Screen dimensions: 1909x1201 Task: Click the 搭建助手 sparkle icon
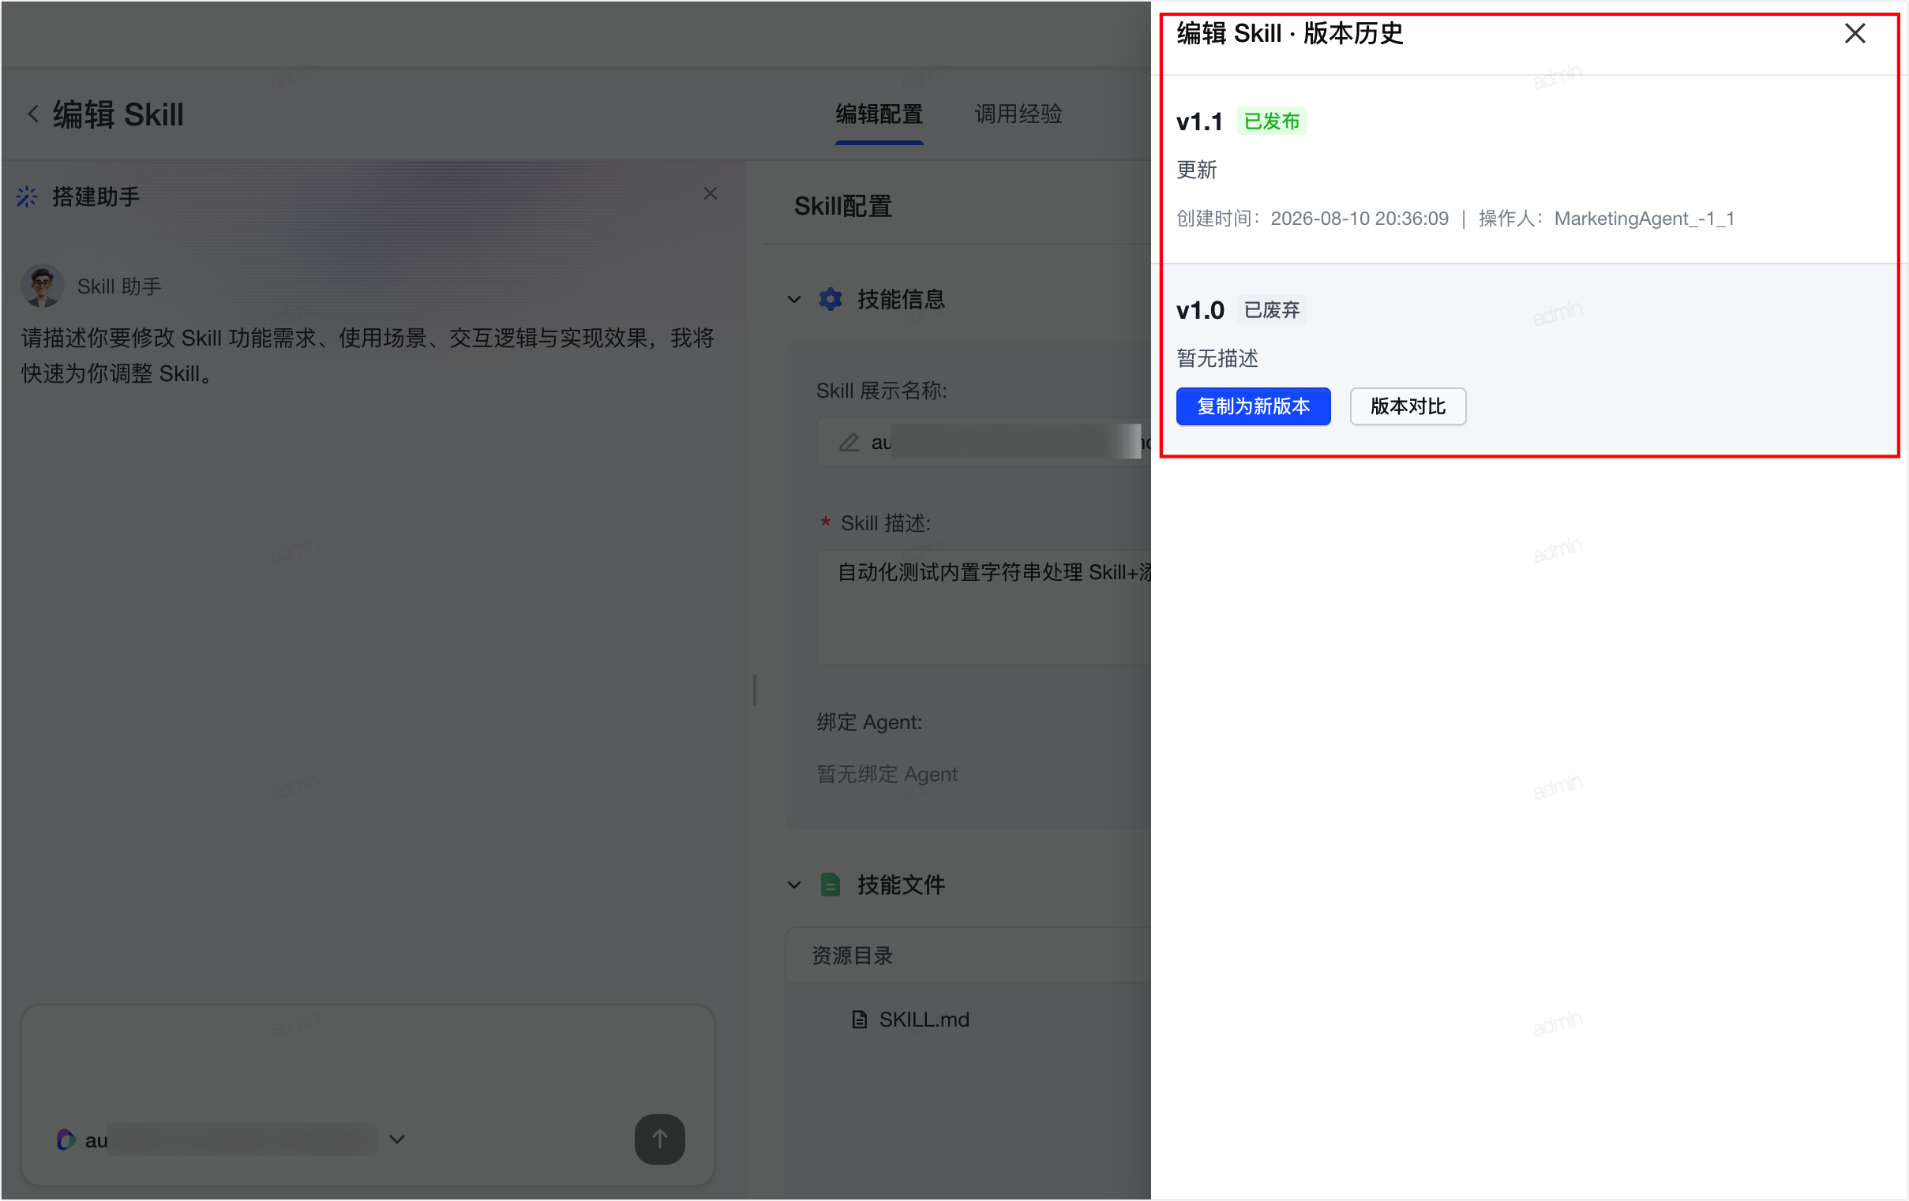click(27, 196)
